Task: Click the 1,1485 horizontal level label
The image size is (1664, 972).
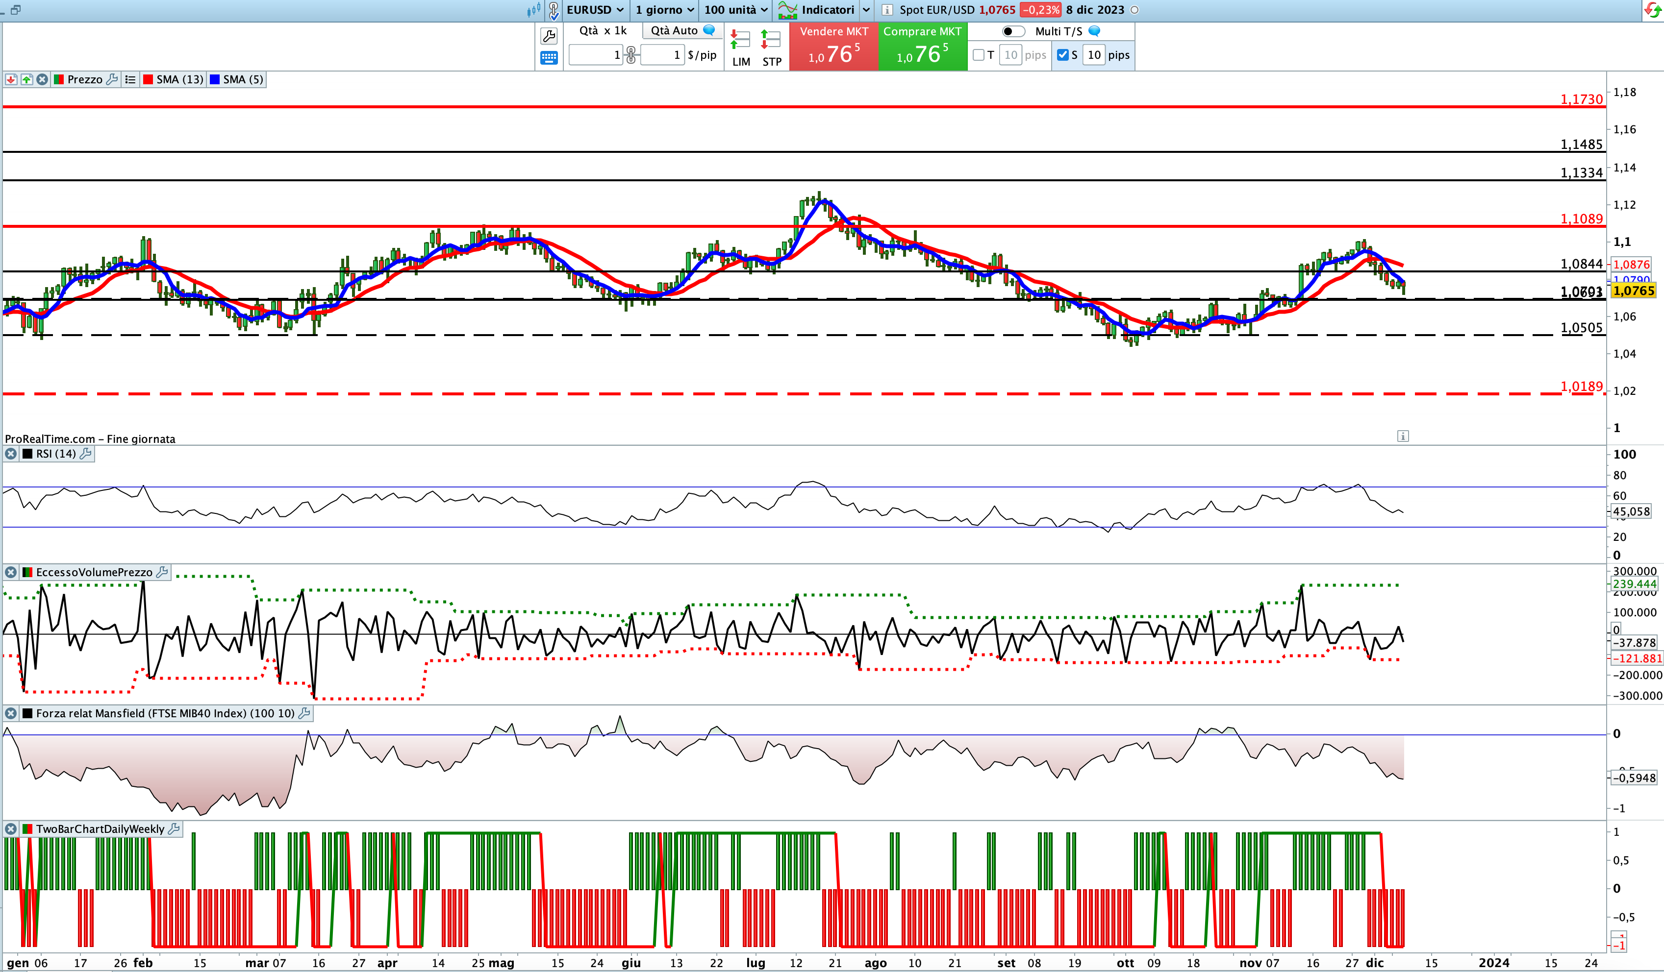Action: pos(1582,144)
